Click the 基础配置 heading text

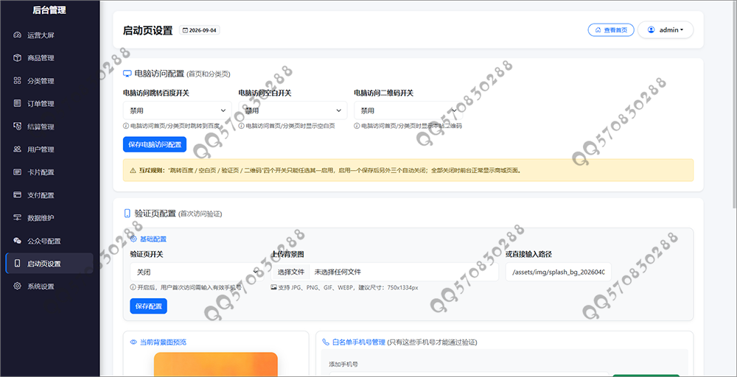pos(153,239)
